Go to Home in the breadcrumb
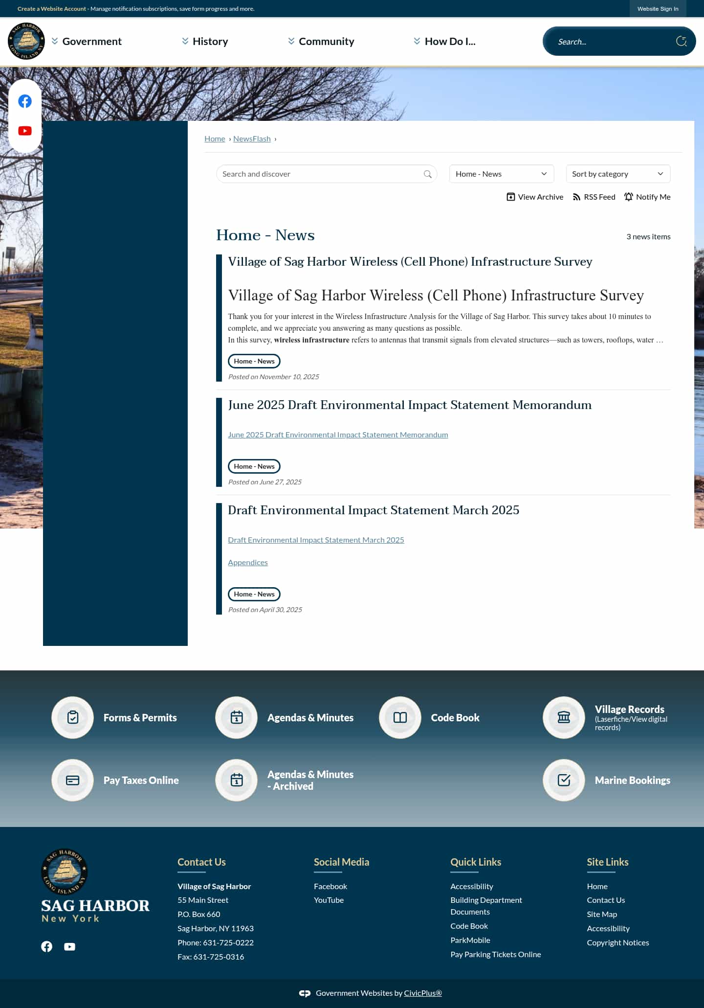 click(x=215, y=139)
